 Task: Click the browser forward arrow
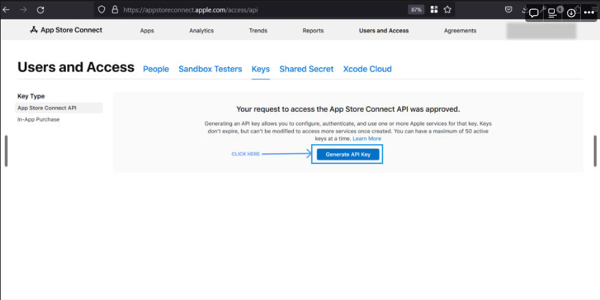(x=23, y=10)
